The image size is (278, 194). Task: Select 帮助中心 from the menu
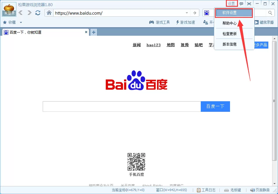[x=234, y=23]
